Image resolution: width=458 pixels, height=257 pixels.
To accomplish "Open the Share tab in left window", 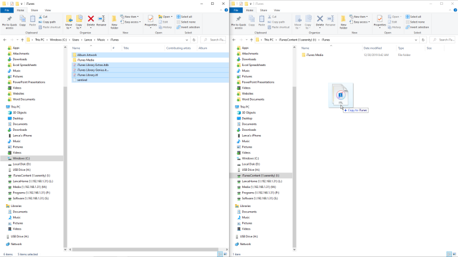I will 34,10.
